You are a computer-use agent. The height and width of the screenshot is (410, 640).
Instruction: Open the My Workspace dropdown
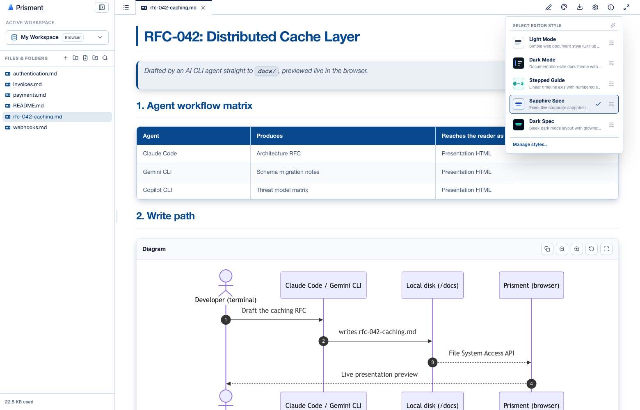[57, 37]
